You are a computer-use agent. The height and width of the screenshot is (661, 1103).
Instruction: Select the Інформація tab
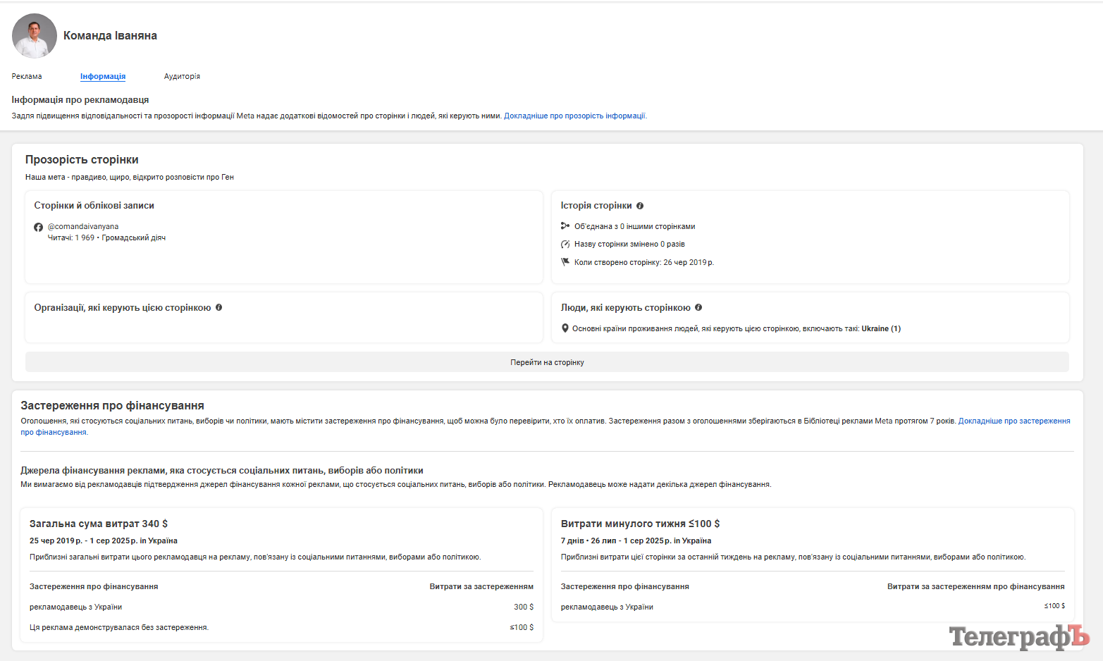[103, 76]
